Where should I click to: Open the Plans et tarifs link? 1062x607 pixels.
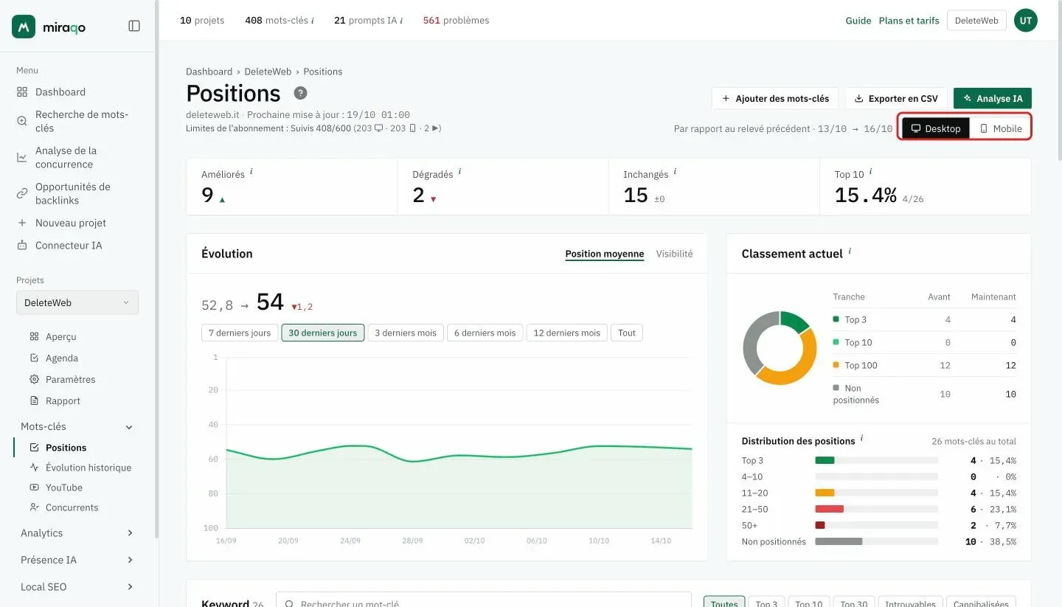[x=909, y=21]
